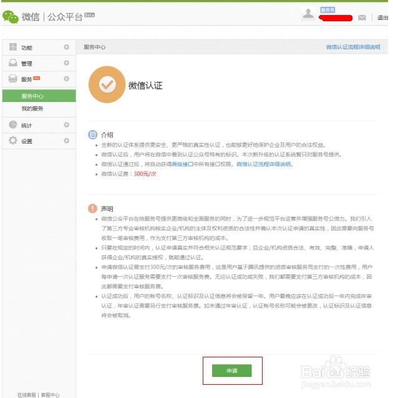Click the orange 微信认证 checkmark badge
The image size is (393, 398).
[x=107, y=84]
